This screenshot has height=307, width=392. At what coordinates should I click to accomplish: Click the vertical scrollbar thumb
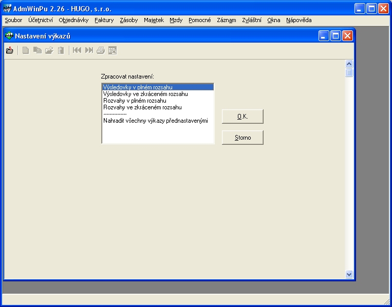[x=349, y=73]
